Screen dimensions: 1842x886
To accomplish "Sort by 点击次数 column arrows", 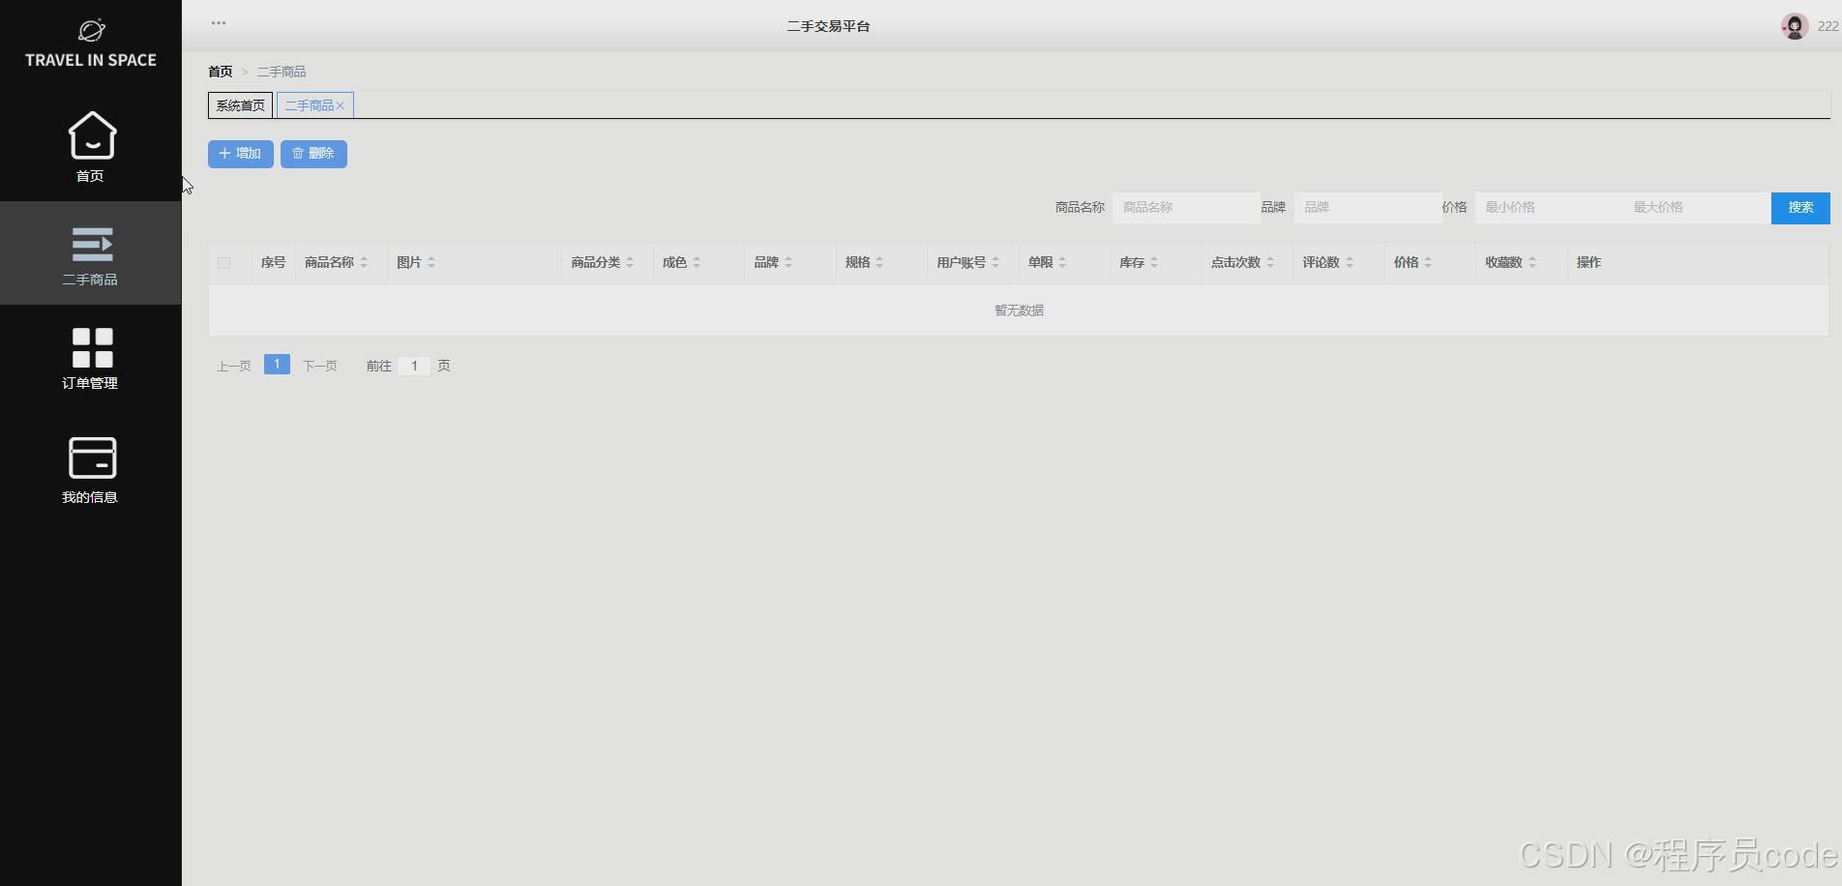I will click(x=1270, y=262).
